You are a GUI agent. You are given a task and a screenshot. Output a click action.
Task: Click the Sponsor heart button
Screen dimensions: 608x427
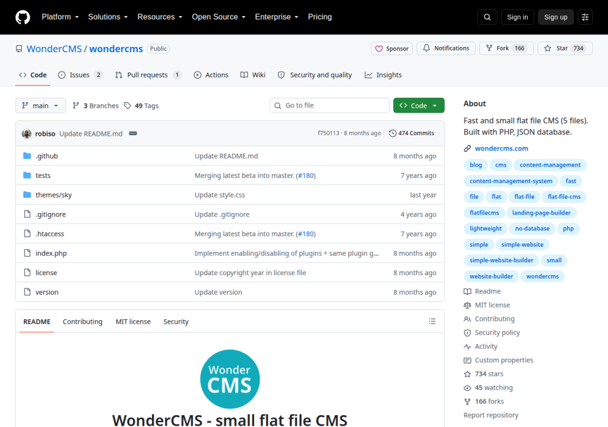coord(392,49)
